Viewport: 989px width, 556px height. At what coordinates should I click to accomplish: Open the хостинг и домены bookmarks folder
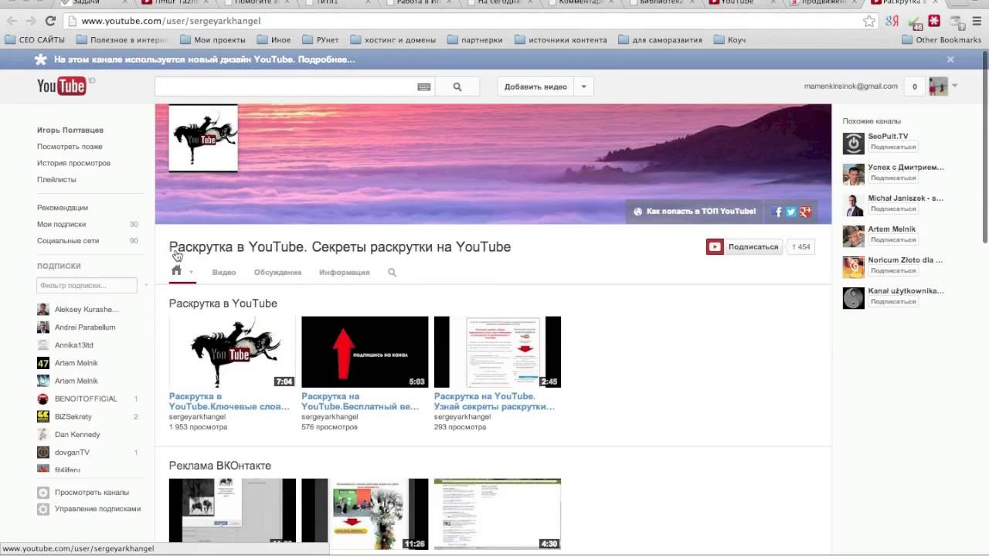[x=393, y=39]
